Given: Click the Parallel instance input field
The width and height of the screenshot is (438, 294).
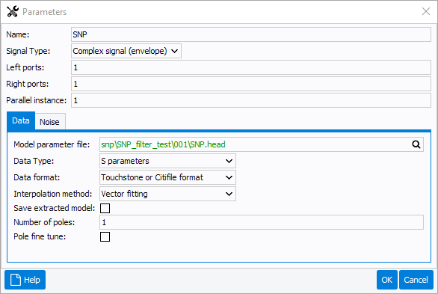Looking at the screenshot, I should (251, 100).
